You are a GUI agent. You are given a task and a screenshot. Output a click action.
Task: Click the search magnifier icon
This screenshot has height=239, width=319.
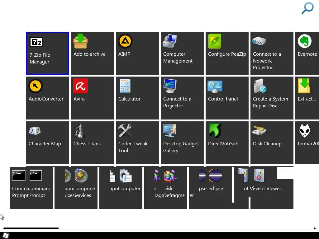[307, 8]
